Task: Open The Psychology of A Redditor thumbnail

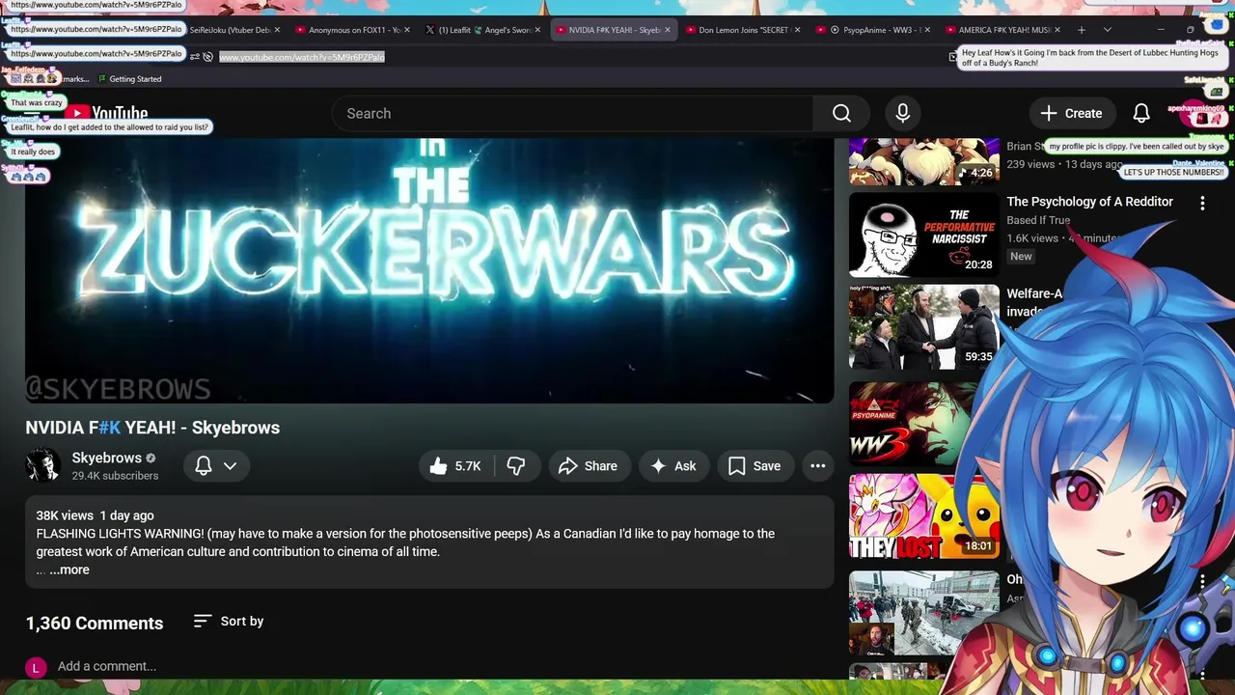Action: pyautogui.click(x=924, y=236)
